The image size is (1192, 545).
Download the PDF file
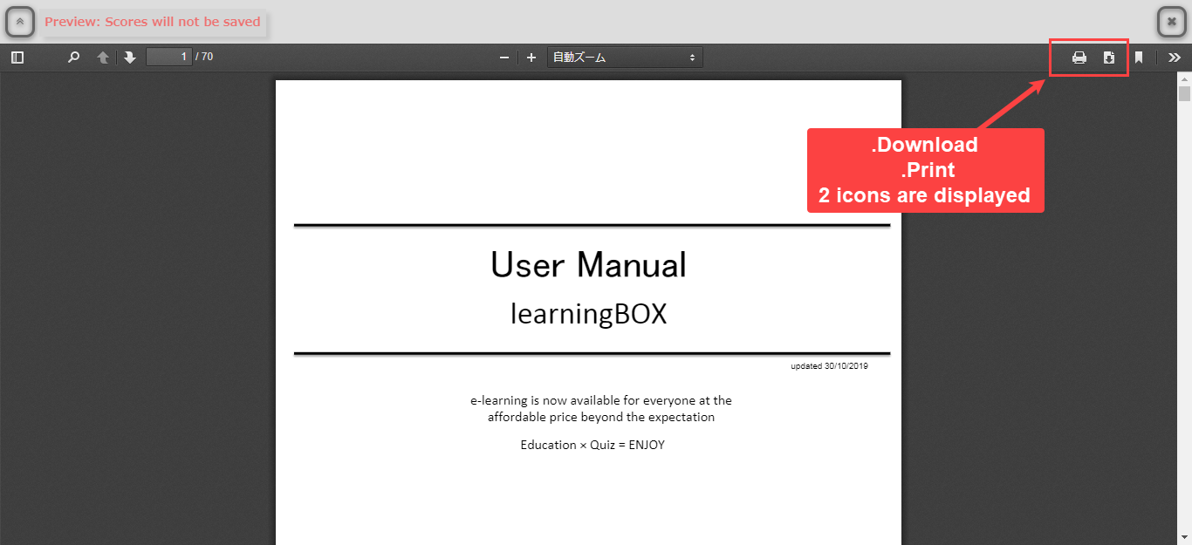coord(1109,58)
